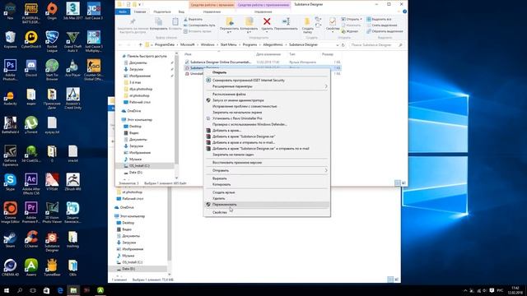Click Cut in the ribbon clipboard group
Viewport: 527px width, 296px height.
(193, 19)
